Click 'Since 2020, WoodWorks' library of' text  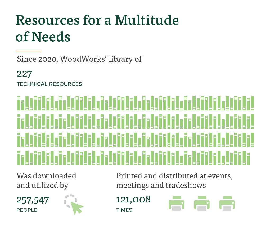(79, 59)
